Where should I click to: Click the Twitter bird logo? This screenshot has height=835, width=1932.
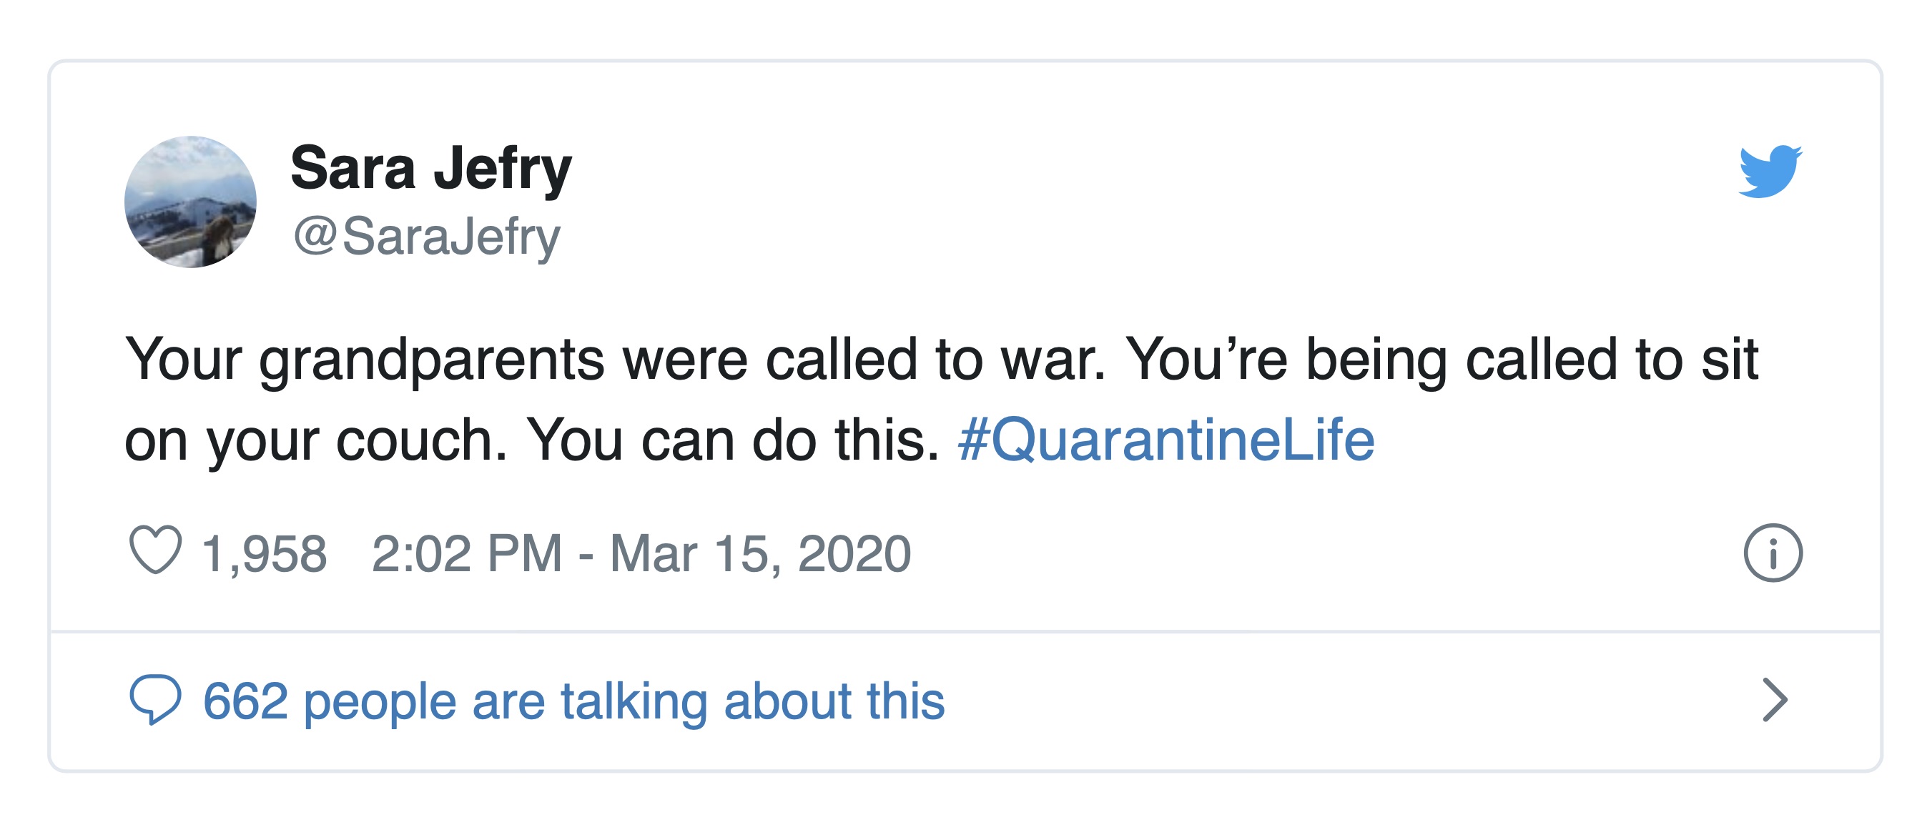pyautogui.click(x=1770, y=172)
